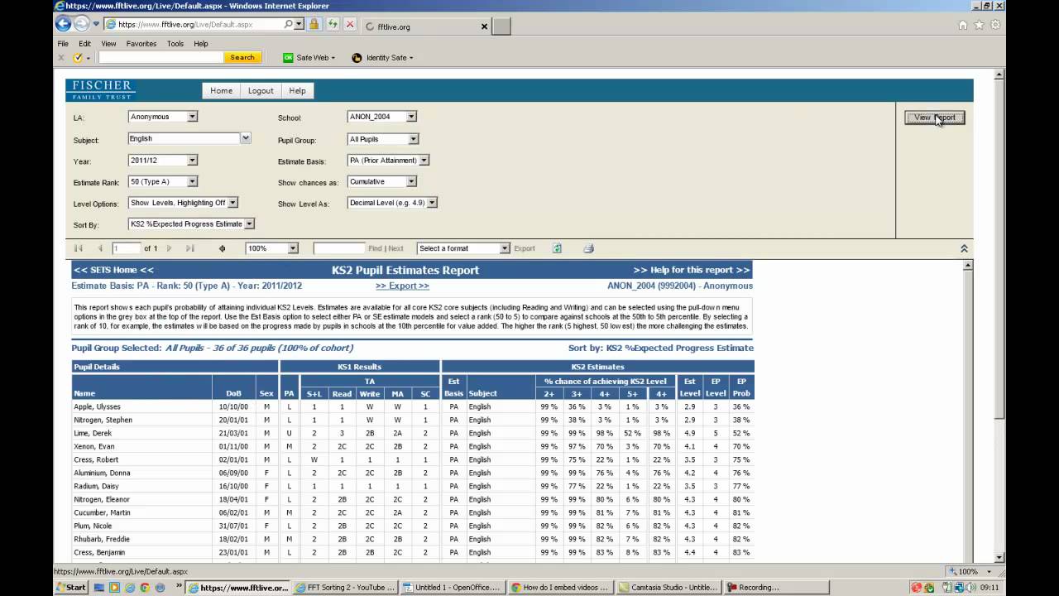
Task: Click in the Norton search text field
Action: tap(161, 57)
